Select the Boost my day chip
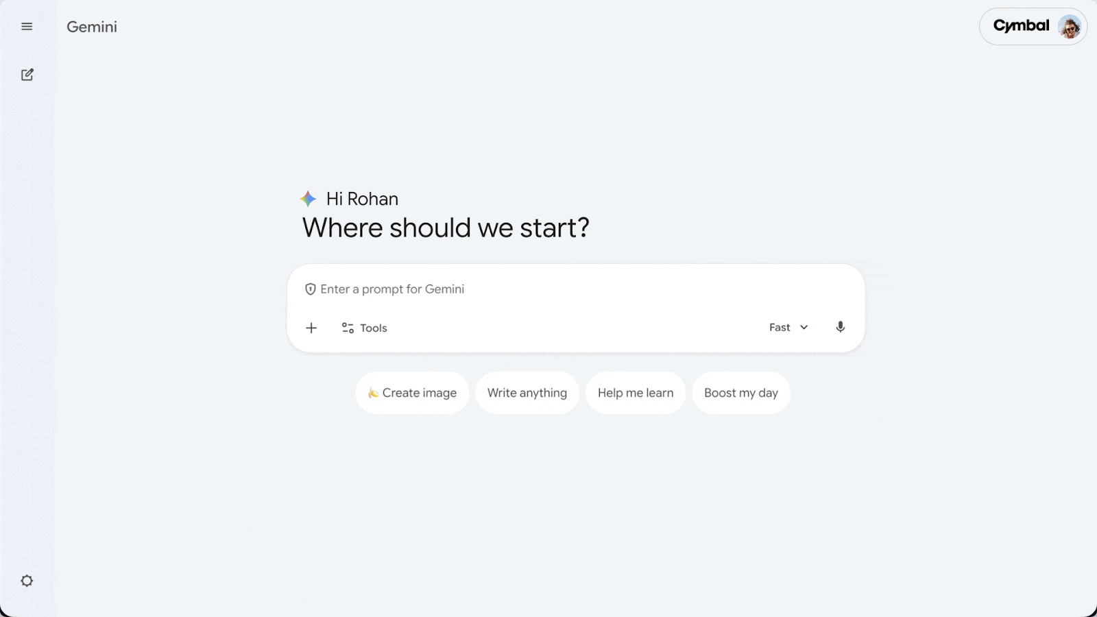The height and width of the screenshot is (617, 1097). tap(741, 393)
